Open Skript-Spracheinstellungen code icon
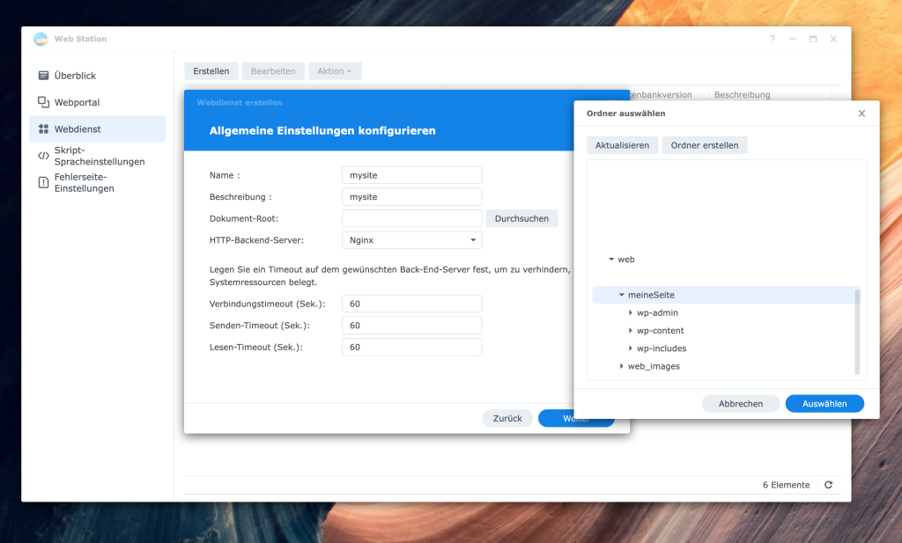The image size is (902, 543). coord(43,156)
